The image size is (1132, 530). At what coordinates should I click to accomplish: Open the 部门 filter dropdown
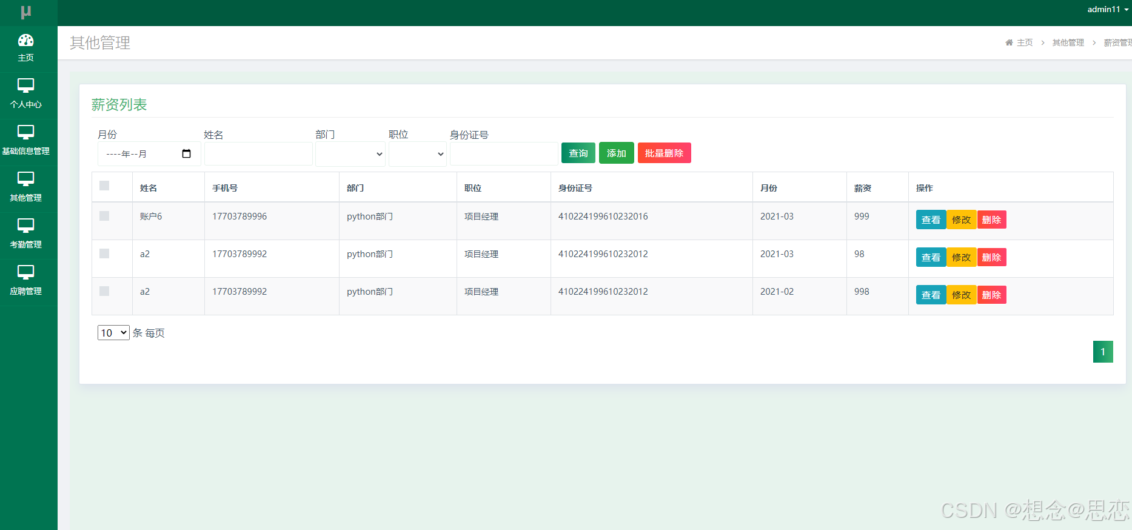point(350,154)
